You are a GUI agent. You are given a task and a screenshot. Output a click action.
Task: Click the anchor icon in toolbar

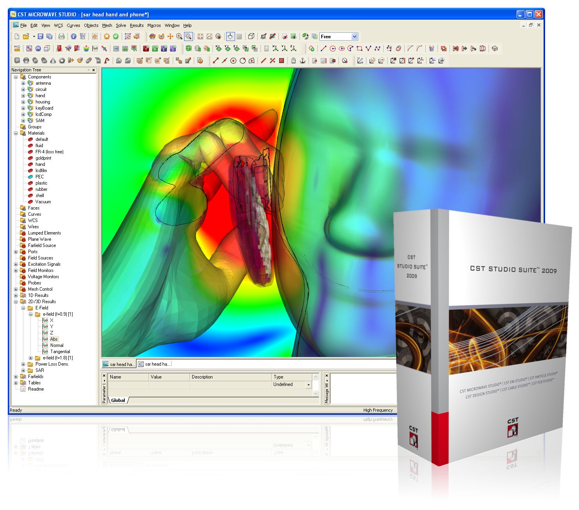coord(302,60)
